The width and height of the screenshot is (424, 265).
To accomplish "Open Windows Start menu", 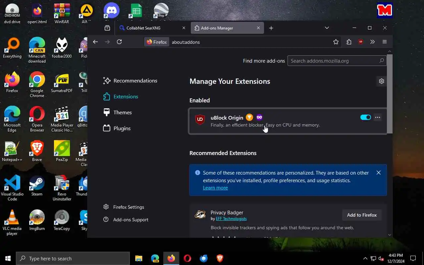I will (x=8, y=258).
